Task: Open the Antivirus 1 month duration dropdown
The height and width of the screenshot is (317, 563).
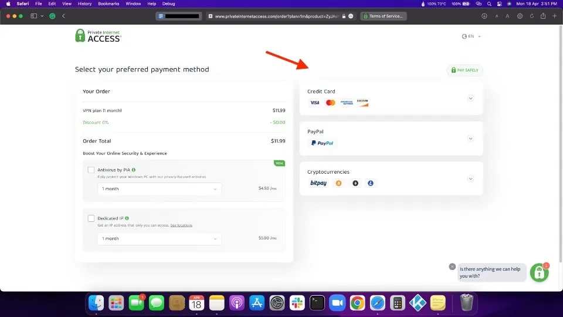Action: point(160,188)
